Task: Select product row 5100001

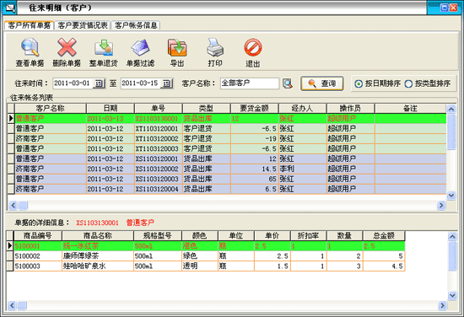Action: pyautogui.click(x=206, y=246)
